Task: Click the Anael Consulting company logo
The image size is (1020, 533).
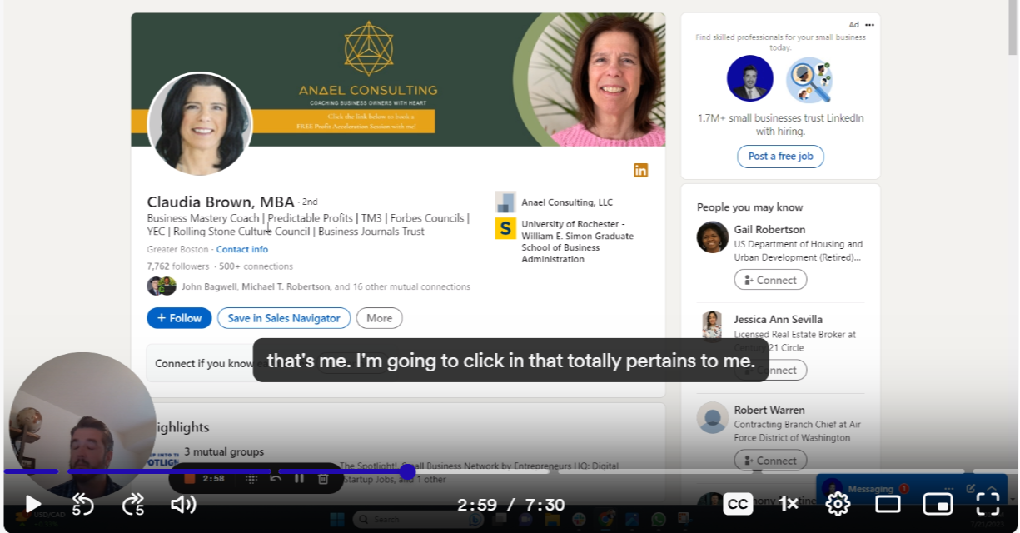Action: [x=505, y=202]
